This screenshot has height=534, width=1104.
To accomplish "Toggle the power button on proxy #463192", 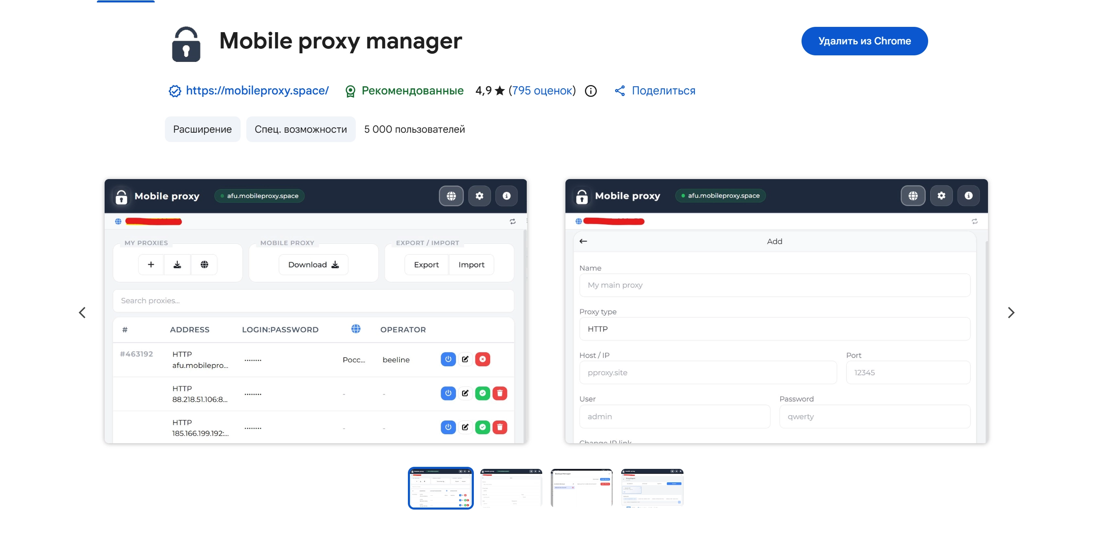I will click(448, 359).
